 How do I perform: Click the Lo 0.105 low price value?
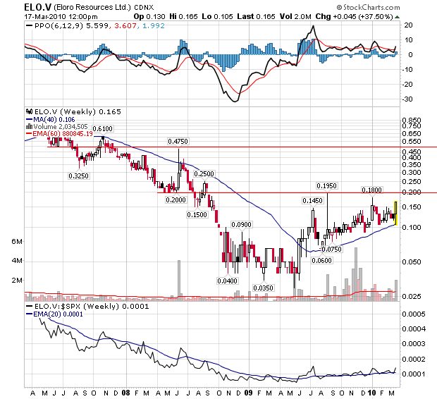217,16
